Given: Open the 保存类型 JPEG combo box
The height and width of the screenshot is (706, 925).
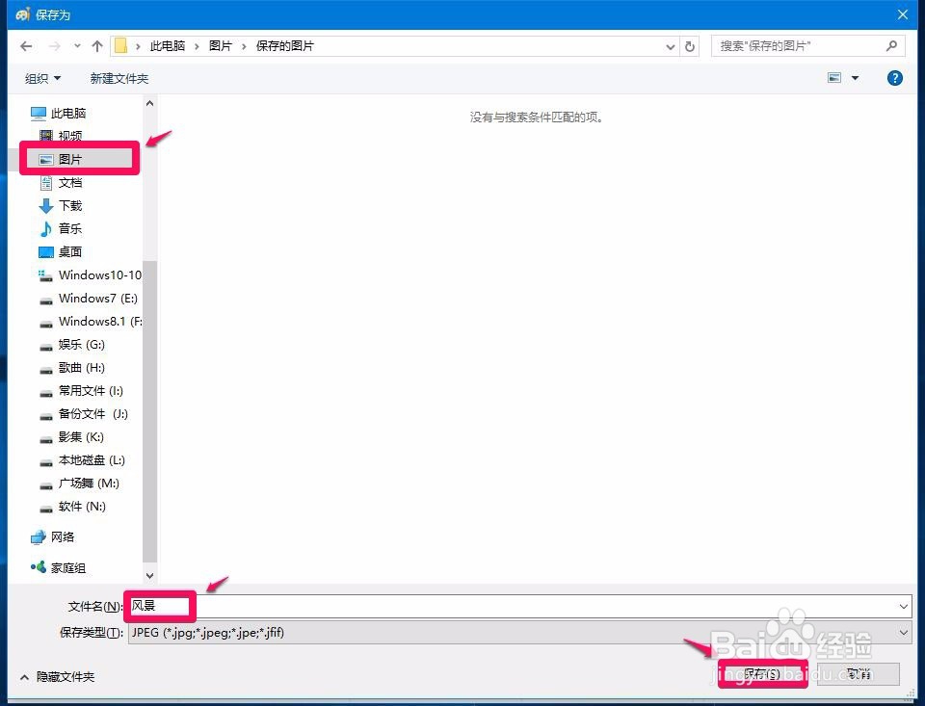Looking at the screenshot, I should (x=519, y=633).
